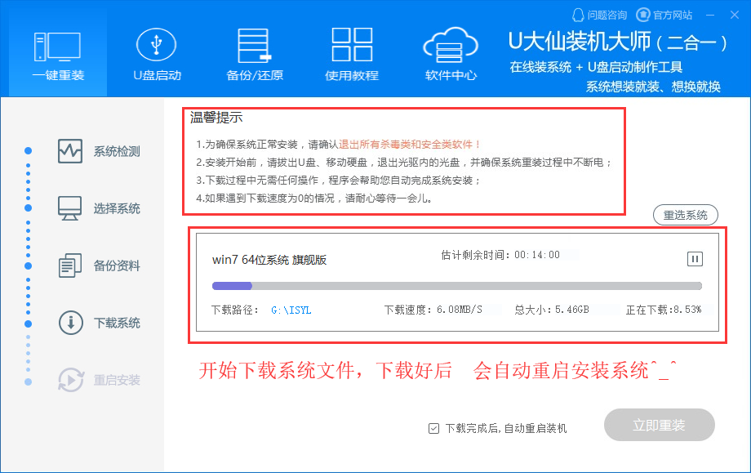Click the 下载系统 step label
Viewport: 751px width, 473px height.
117,323
